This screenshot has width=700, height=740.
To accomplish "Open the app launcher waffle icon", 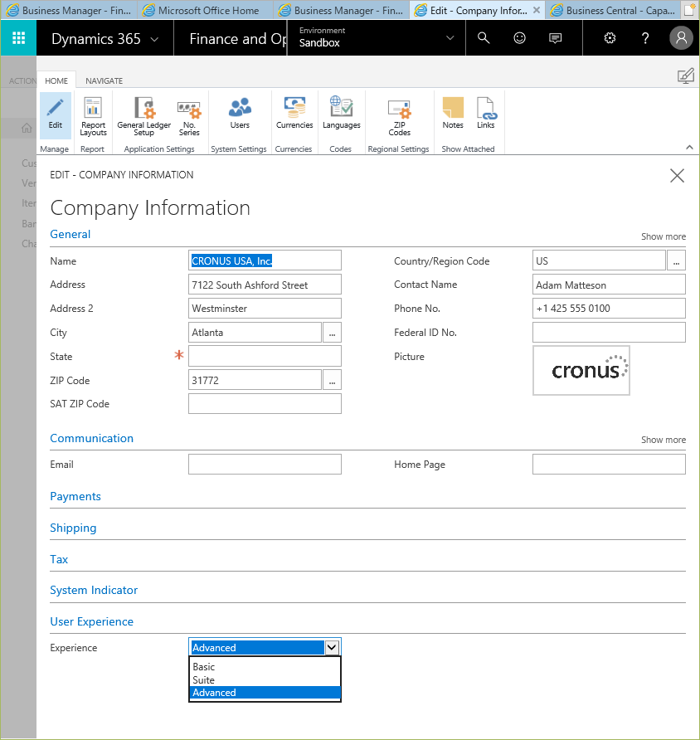I will point(18,38).
